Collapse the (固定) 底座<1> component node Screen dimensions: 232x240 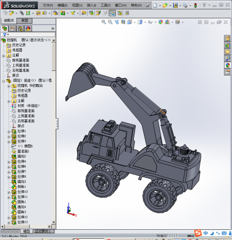pyautogui.click(x=4, y=81)
